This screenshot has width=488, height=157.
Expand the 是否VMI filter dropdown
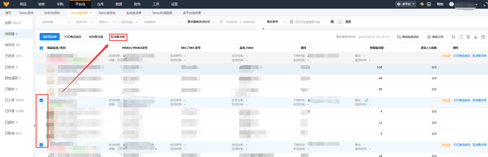[x=84, y=22]
